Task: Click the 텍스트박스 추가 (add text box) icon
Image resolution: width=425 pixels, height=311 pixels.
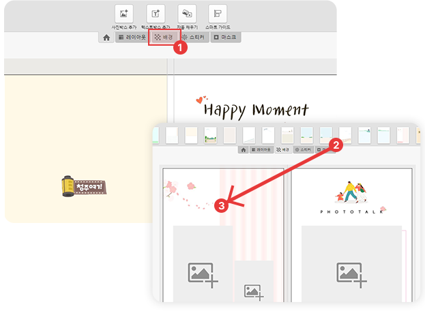Action: [155, 14]
